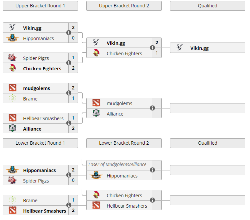Image resolution: width=250 pixels, height=220 pixels.
Task: Open info for Vikin.gg vs Chicken Fighters
Action: pyautogui.click(x=153, y=48)
